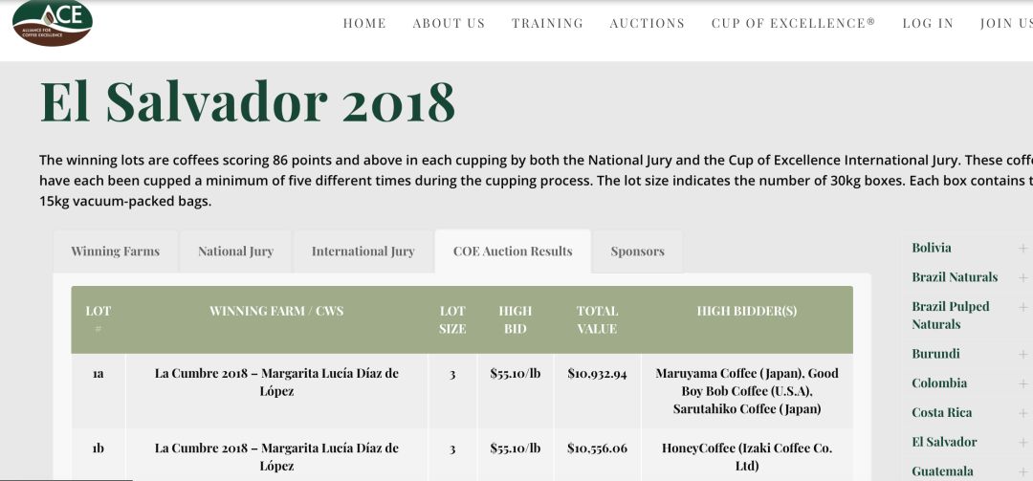Expand the Brazil Pulped Naturals plus icon

click(x=1022, y=307)
